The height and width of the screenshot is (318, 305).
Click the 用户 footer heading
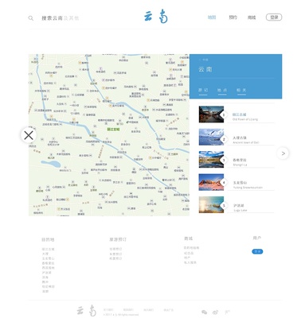[x=257, y=238]
